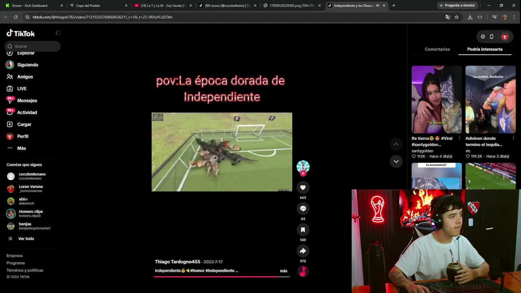Open Siguiendo in the sidebar
Screen dimensions: 521x293
(x=28, y=65)
